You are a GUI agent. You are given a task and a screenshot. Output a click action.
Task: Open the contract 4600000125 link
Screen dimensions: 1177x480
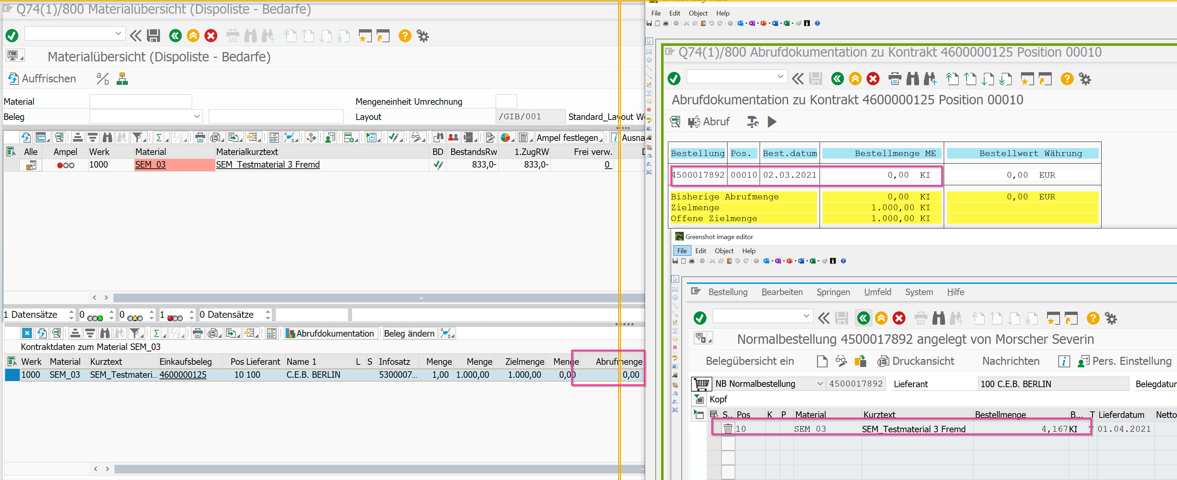pyautogui.click(x=183, y=375)
